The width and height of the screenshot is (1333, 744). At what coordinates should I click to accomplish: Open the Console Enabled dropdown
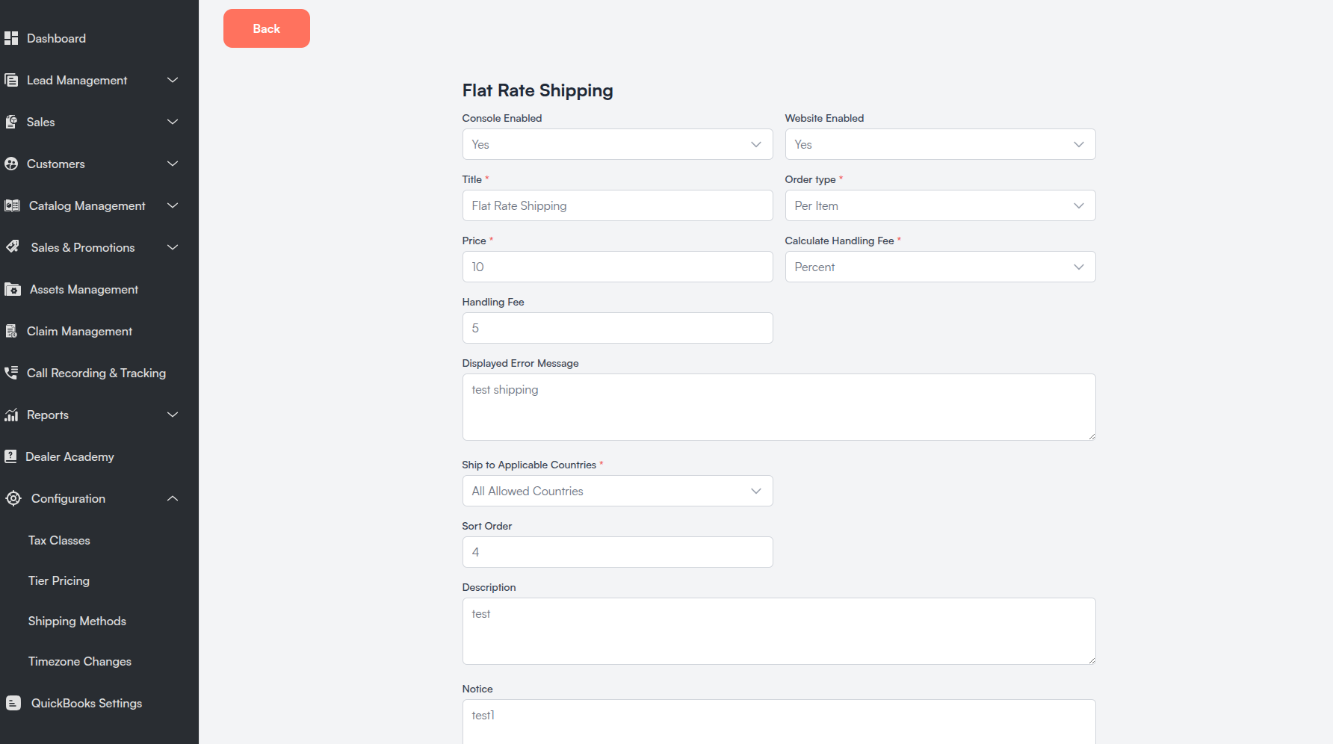click(617, 144)
